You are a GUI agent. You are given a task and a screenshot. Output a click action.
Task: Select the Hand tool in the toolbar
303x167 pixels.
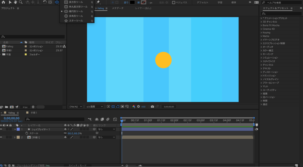click(15, 2)
